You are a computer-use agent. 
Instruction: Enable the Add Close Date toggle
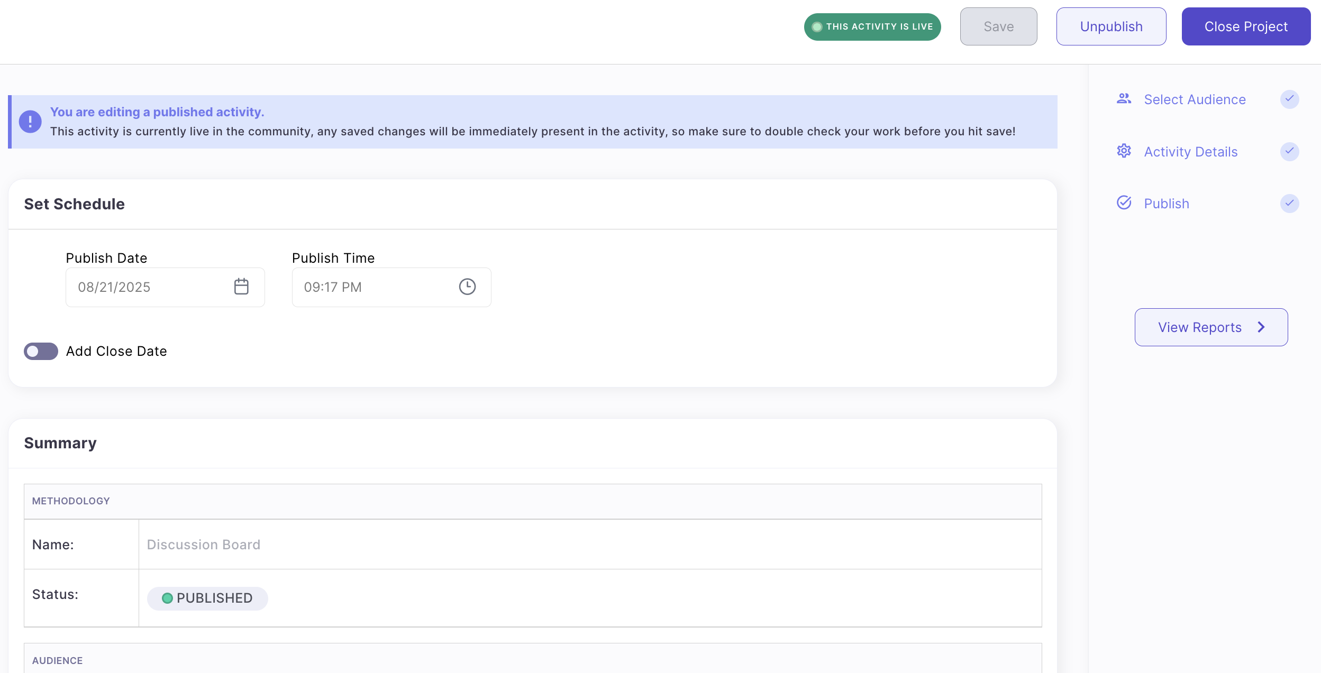(x=41, y=351)
